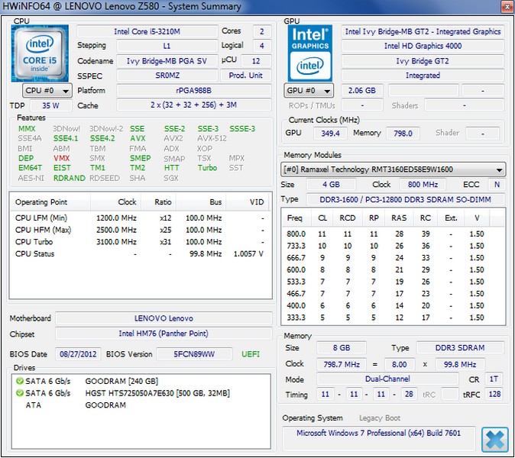Click the blue X close icon button
This screenshot has width=515, height=458.
pyautogui.click(x=494, y=440)
